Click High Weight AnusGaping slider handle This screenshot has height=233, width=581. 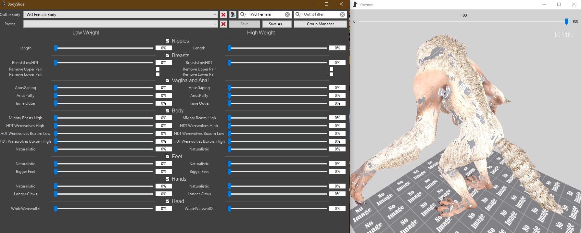(x=230, y=88)
